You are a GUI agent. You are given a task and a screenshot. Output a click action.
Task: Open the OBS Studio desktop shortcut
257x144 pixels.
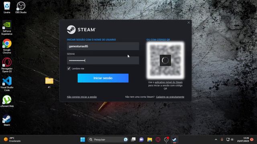(21, 8)
